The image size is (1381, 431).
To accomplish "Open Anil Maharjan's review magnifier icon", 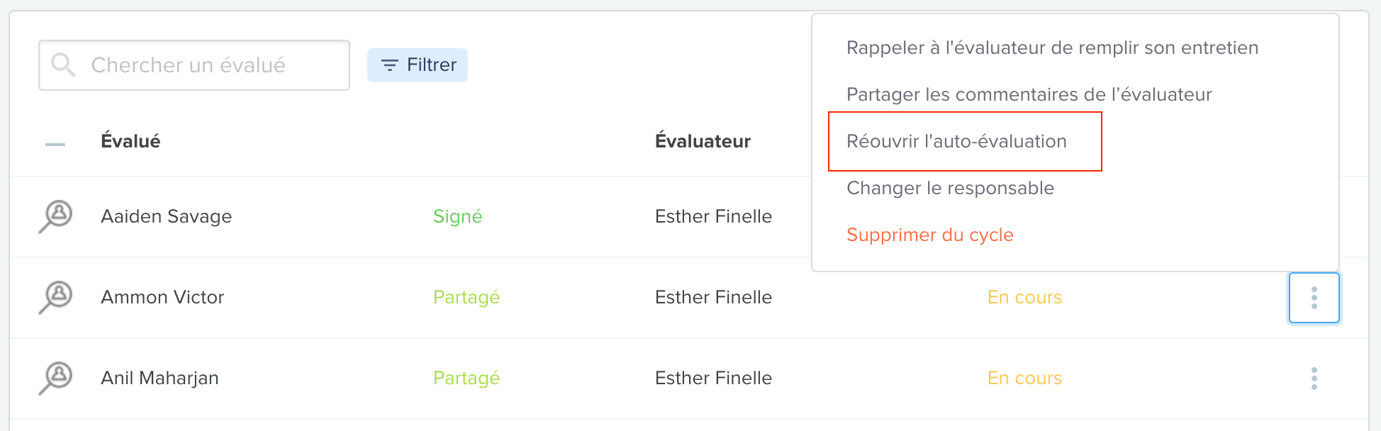I will point(55,378).
